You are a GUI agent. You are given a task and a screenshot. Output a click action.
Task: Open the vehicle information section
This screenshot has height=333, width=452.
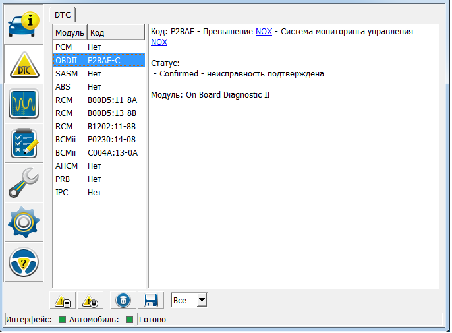click(x=24, y=24)
